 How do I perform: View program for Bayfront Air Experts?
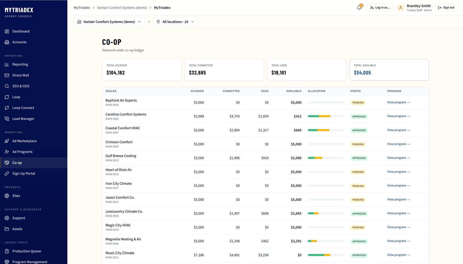pyautogui.click(x=398, y=102)
